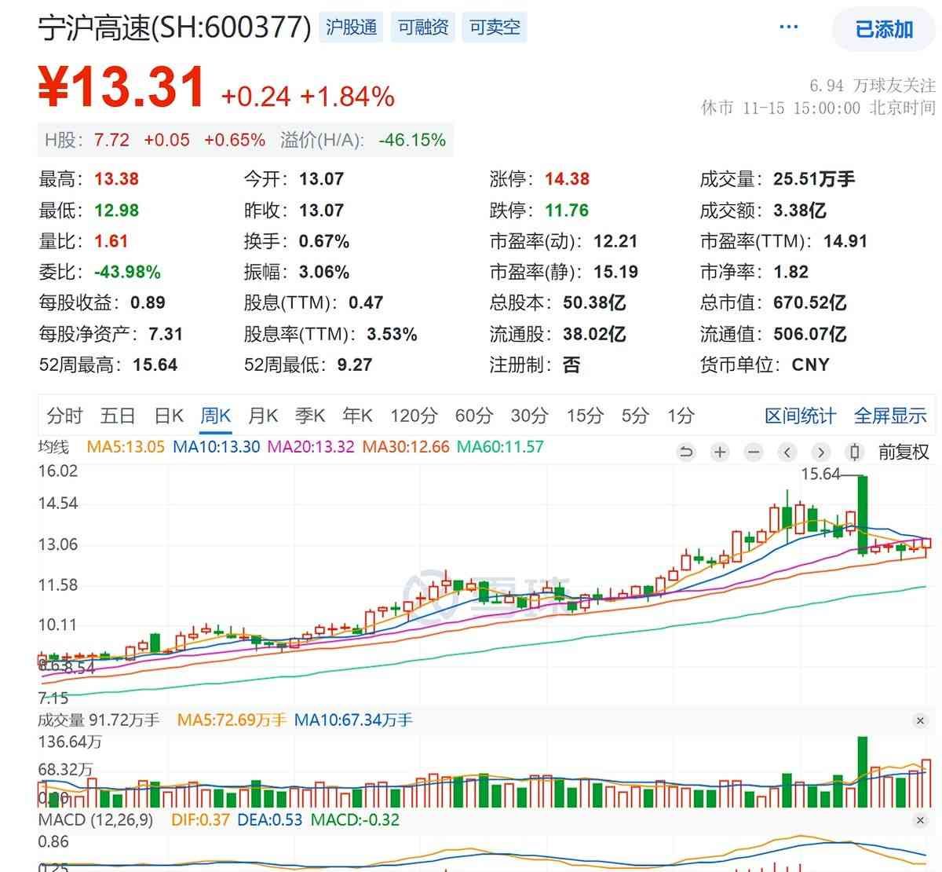942x872 pixels.
Task: Switch to the 分时 intraday tab
Action: (64, 416)
